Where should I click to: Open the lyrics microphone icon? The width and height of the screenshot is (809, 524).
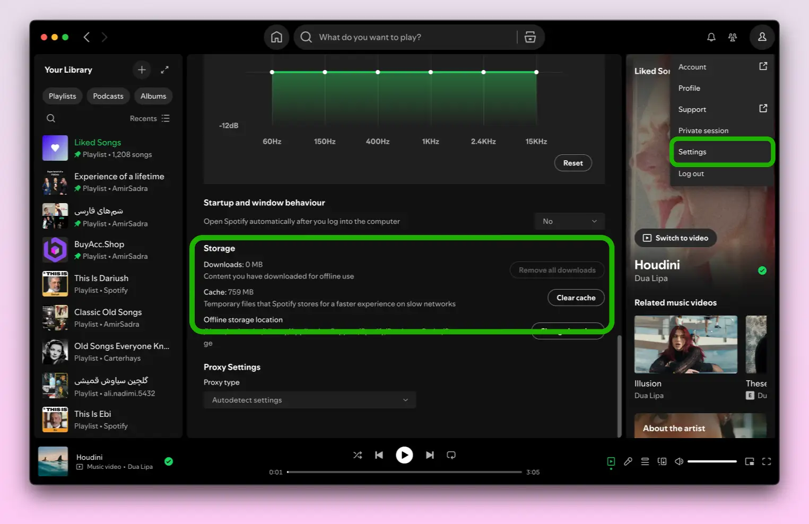click(x=628, y=461)
